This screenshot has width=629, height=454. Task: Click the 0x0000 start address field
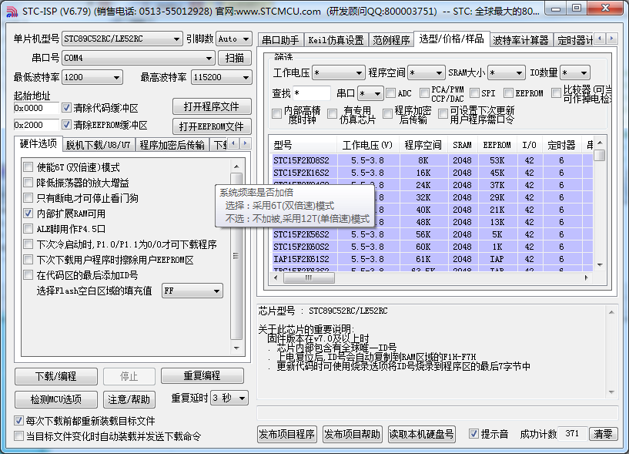point(36,108)
